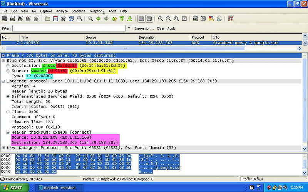
Task: Edit display filters toolbar icon
Action: [x=203, y=19]
